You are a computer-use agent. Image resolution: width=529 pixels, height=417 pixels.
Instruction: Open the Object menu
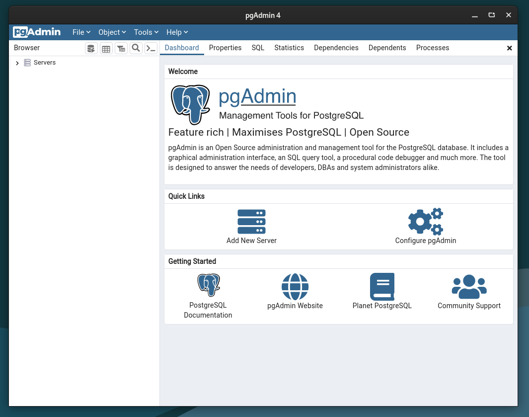(112, 32)
